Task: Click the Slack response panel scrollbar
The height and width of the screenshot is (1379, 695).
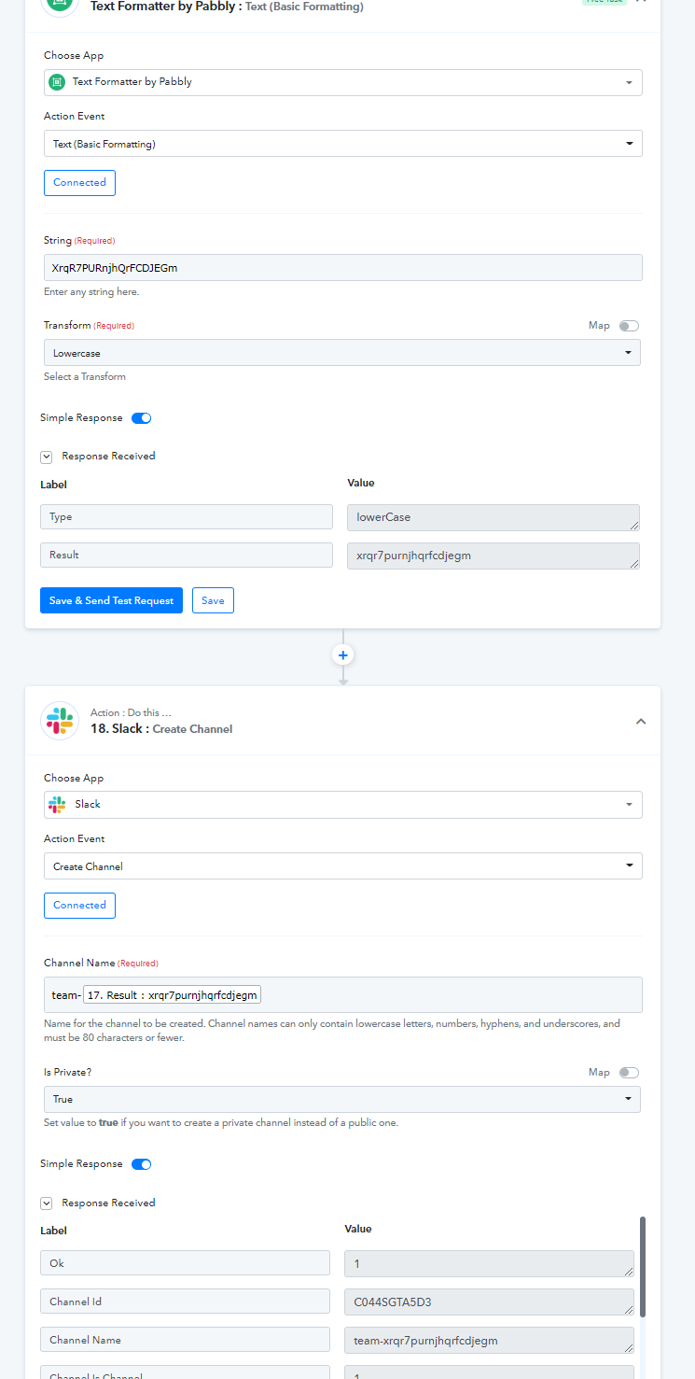Action: (x=643, y=1267)
